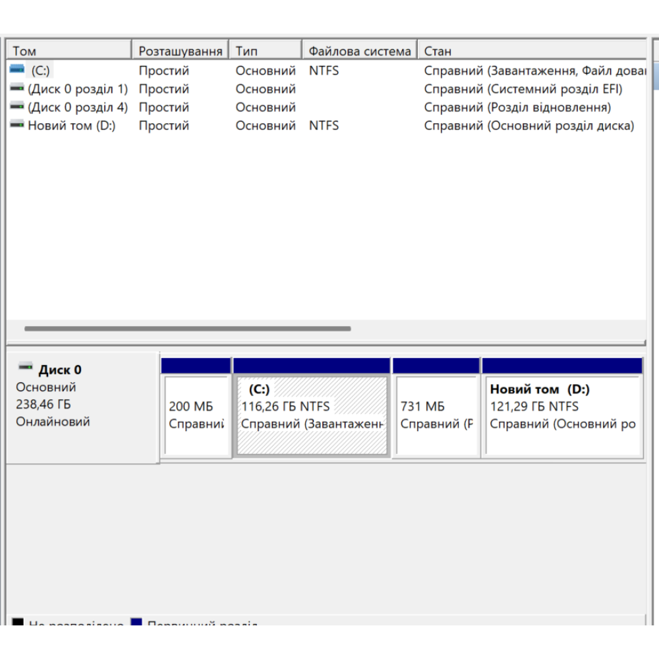Sort the list by Тип column

[x=266, y=51]
